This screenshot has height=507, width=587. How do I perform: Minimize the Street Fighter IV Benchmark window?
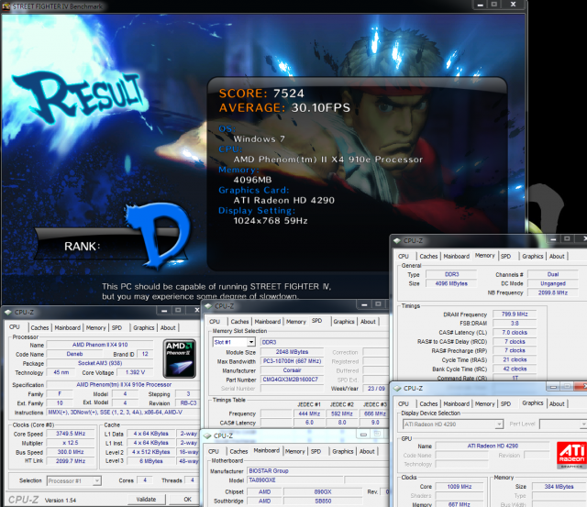pyautogui.click(x=480, y=5)
